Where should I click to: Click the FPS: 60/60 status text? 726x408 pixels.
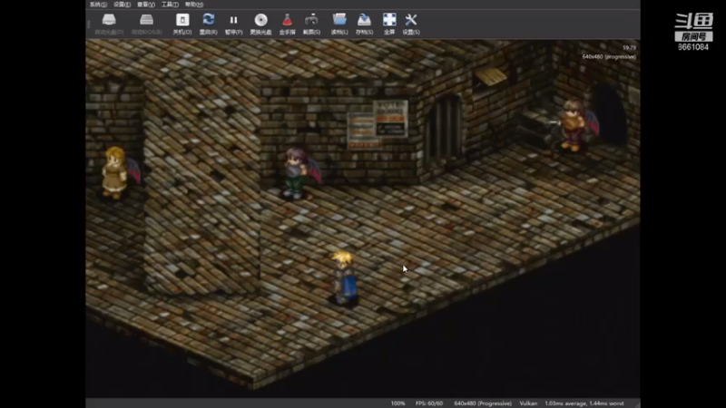[429, 403]
